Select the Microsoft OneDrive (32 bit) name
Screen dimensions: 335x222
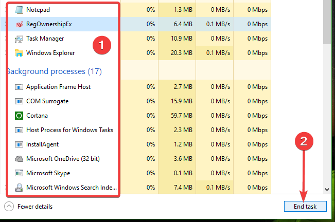63,159
